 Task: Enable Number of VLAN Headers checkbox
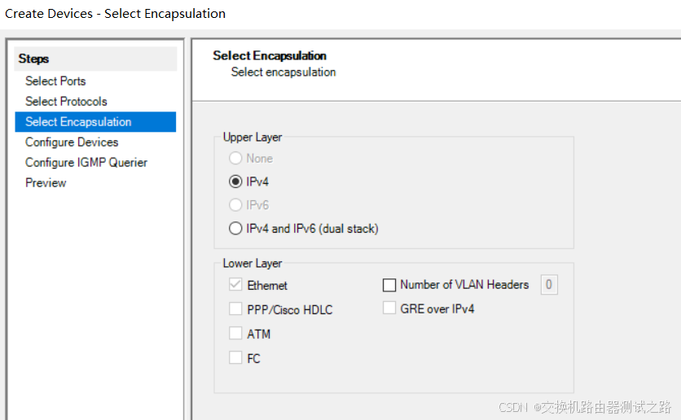(x=389, y=285)
